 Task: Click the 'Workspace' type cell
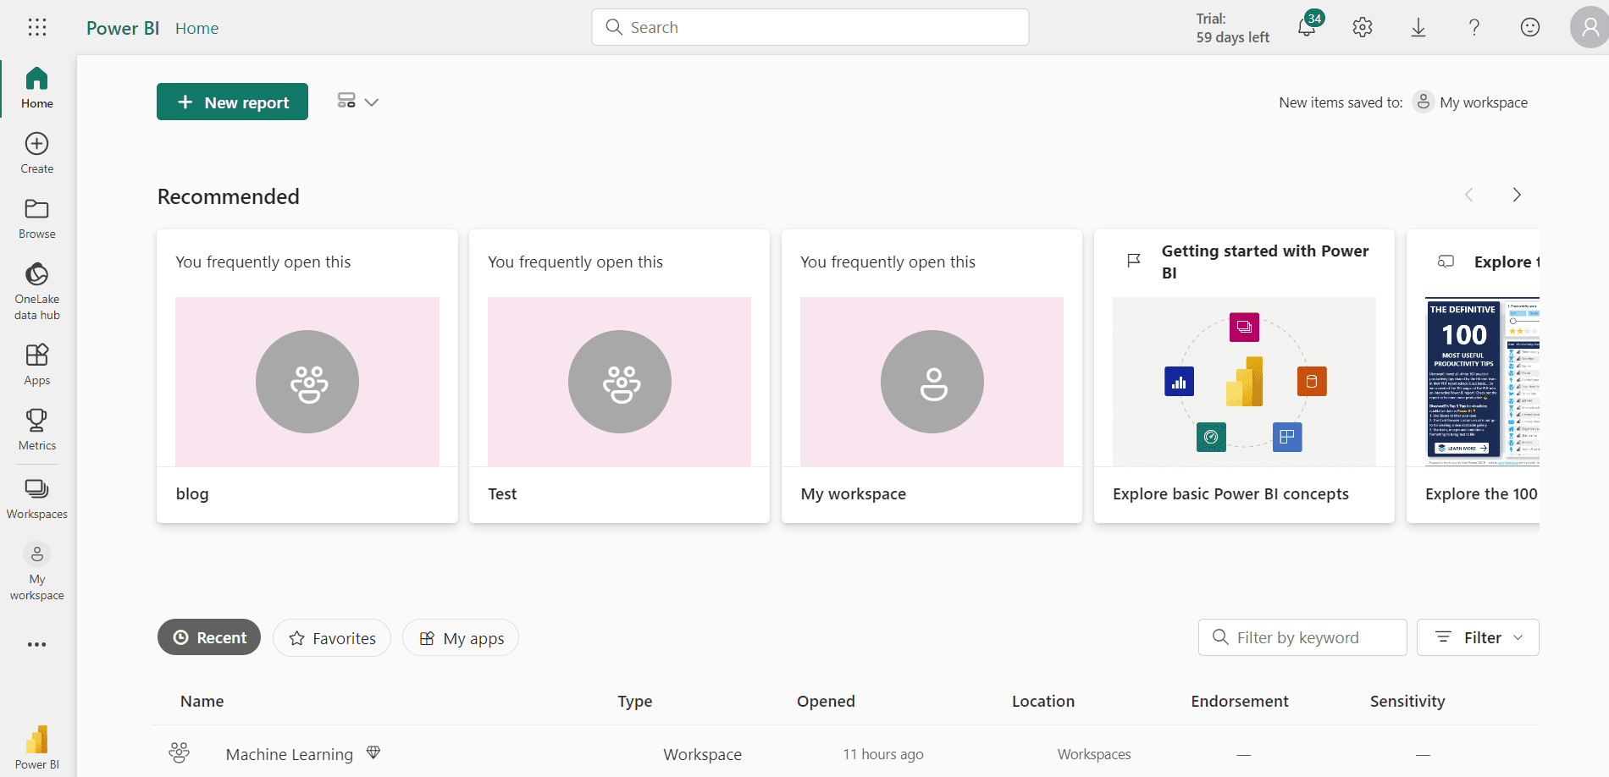(703, 754)
